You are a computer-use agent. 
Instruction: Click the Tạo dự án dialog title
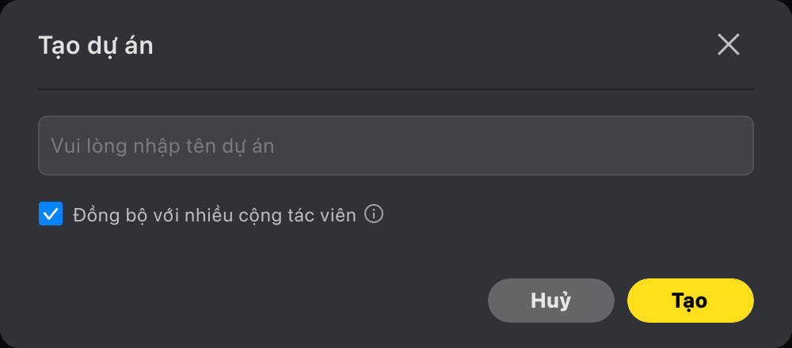[x=96, y=46]
